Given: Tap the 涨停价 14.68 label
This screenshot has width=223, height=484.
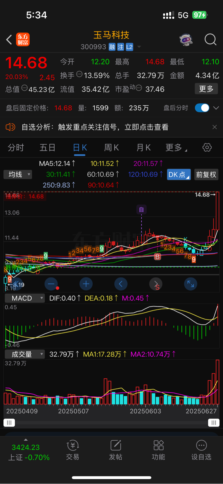Looking at the screenshot, I should click(x=25, y=196).
